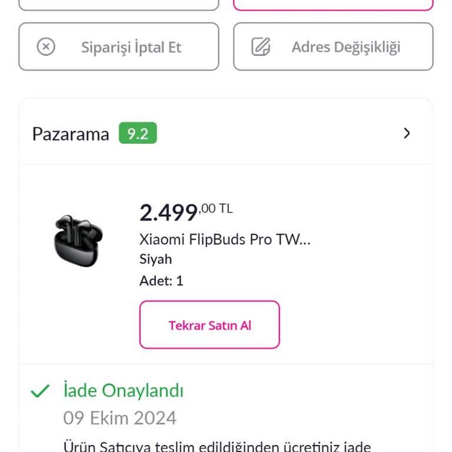
Task: Click the pencil edit address icon
Action: click(x=261, y=46)
